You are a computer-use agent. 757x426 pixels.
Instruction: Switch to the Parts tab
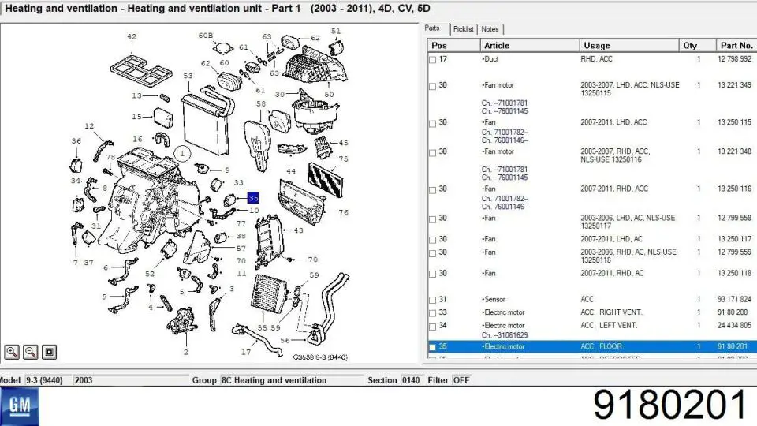tap(432, 28)
